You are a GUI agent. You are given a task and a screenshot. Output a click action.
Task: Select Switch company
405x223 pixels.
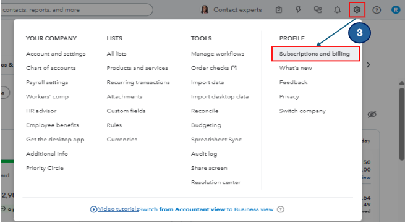pyautogui.click(x=302, y=111)
